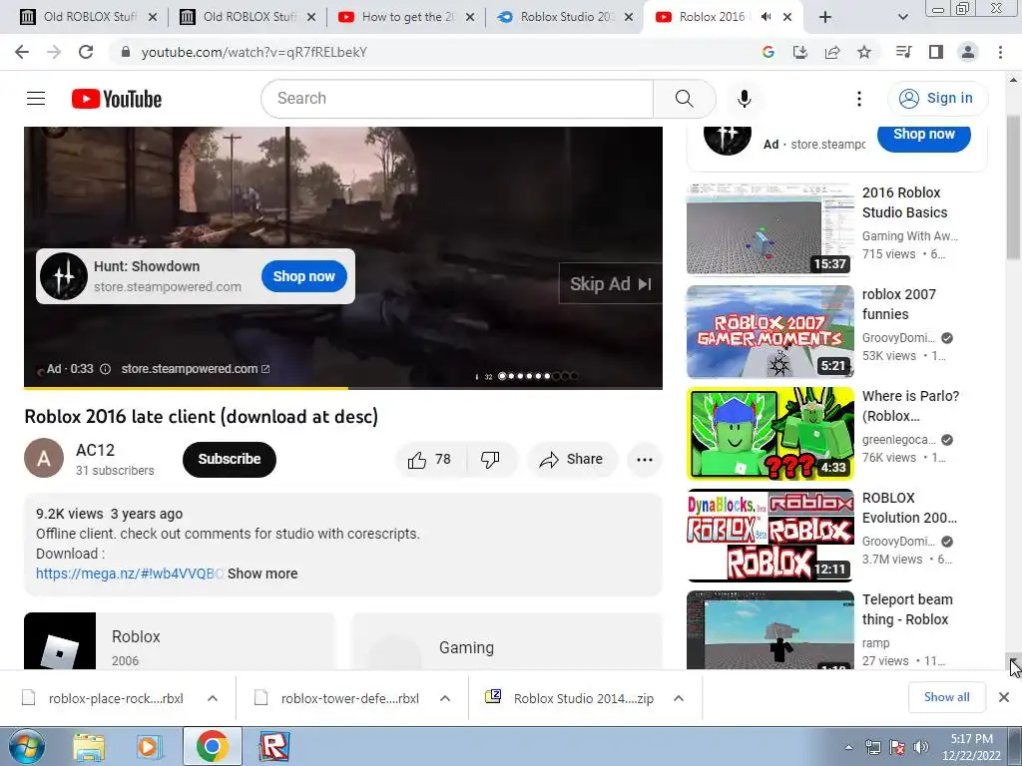Click share page icon in address bar
The image size is (1022, 766).
(x=832, y=52)
